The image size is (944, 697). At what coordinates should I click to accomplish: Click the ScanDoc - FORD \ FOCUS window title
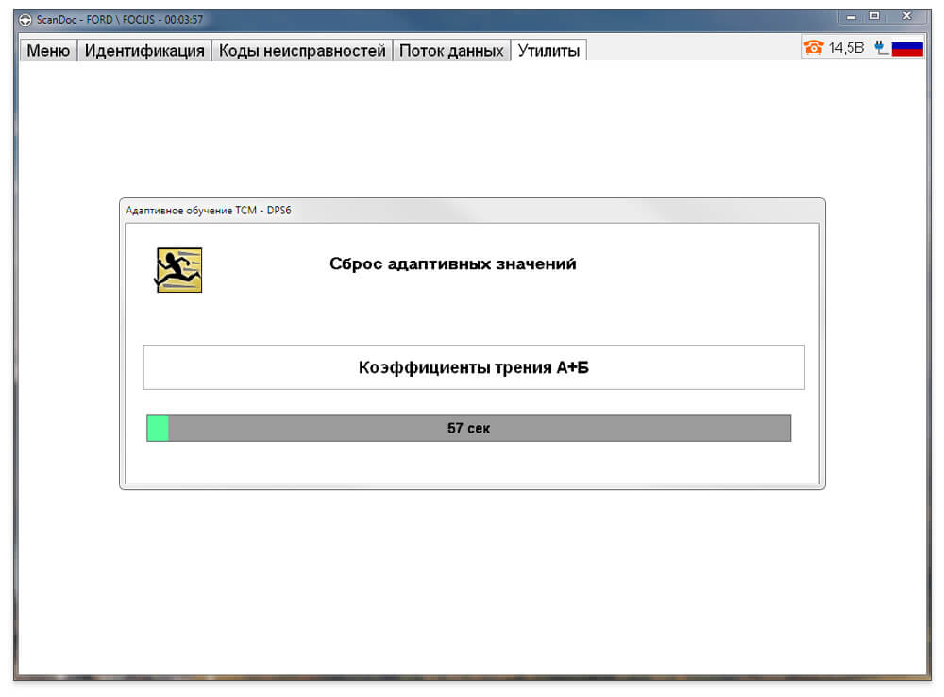pyautogui.click(x=120, y=19)
